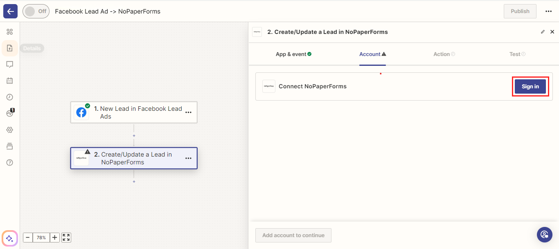Viewport: 559px width, 249px height.
Task: Click the back arrow button
Action: click(10, 11)
